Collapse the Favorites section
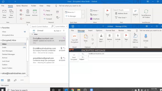Image resolution: width=162 pixels, height=91 pixels. [x=1, y=28]
